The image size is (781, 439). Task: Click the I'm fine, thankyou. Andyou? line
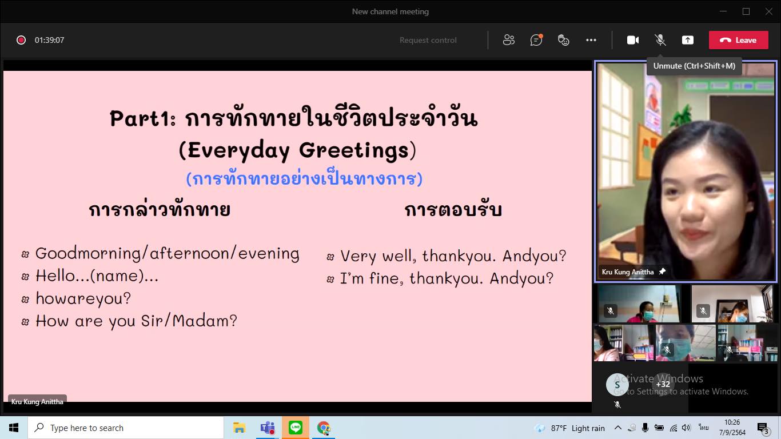coord(447,278)
